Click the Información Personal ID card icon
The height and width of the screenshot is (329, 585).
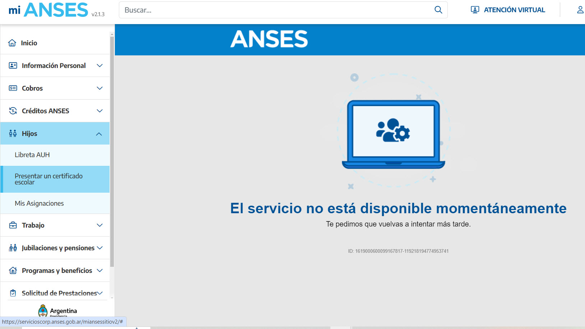[13, 65]
